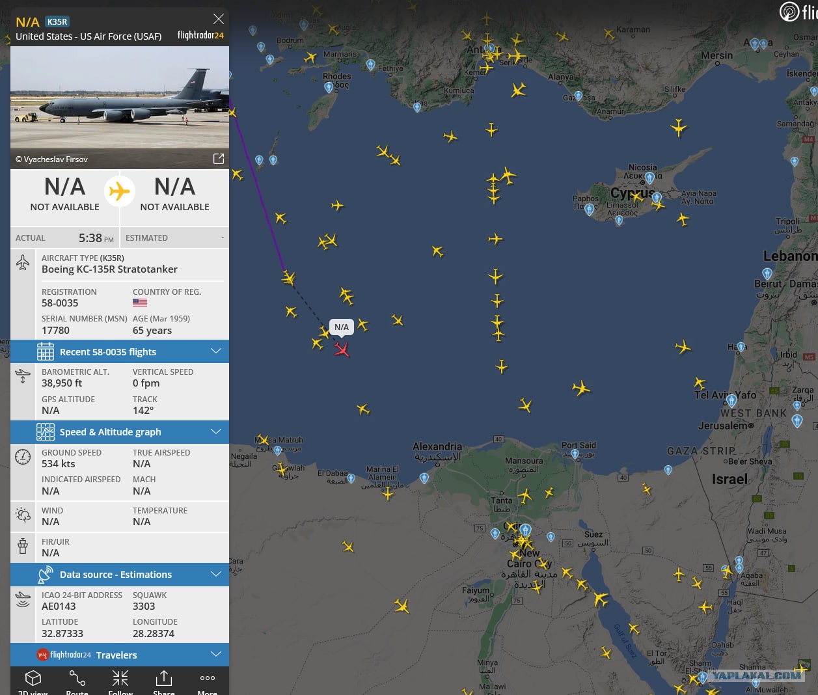Screen dimensions: 818x695
Task: Click the calendar icon beside Recent flights
Action: [46, 352]
